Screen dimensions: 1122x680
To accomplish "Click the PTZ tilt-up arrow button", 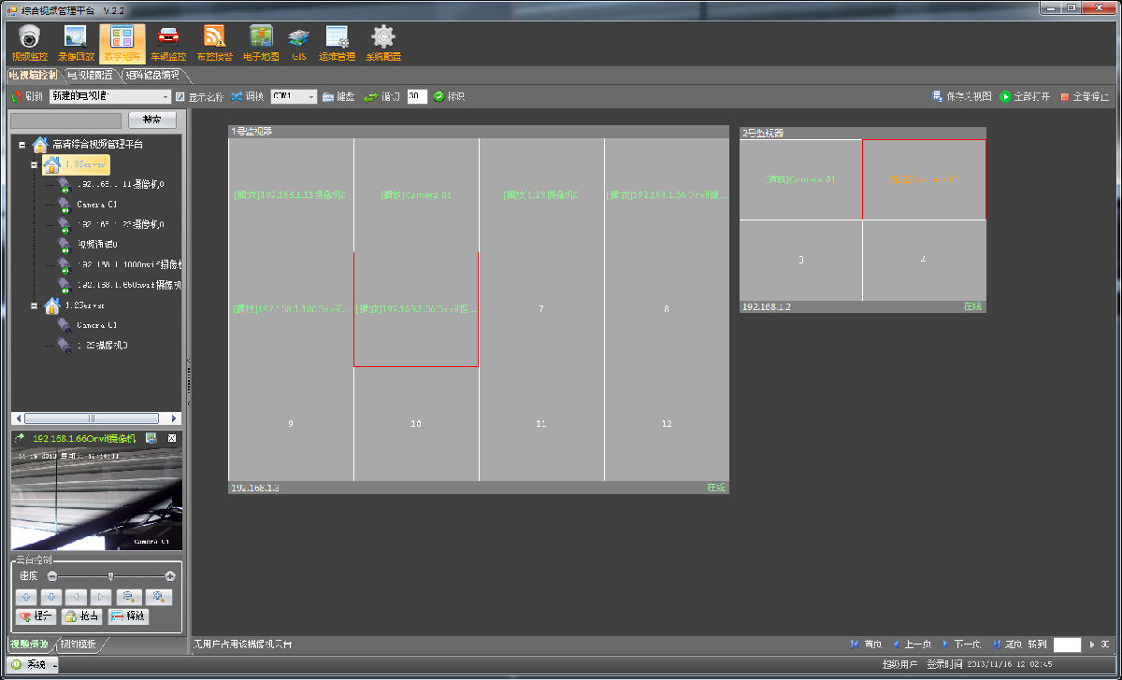I will [x=26, y=597].
